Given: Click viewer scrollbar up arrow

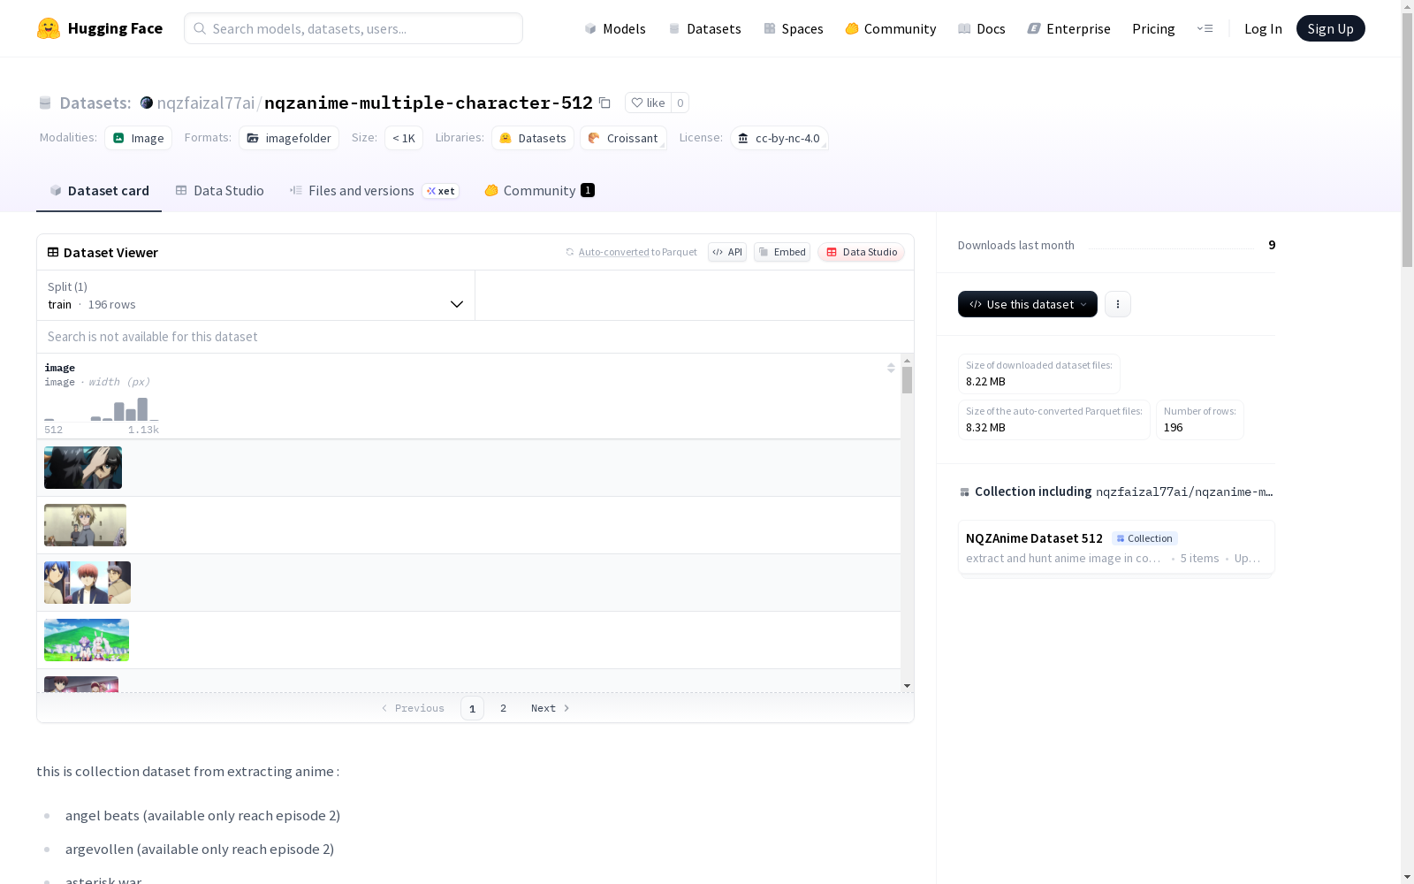Looking at the screenshot, I should pos(907,361).
